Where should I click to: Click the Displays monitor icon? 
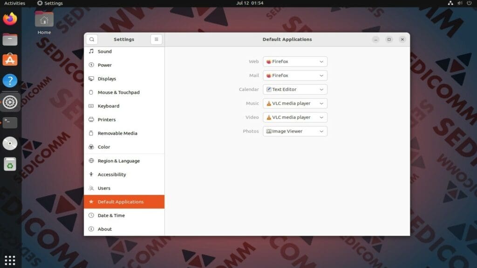pos(91,79)
